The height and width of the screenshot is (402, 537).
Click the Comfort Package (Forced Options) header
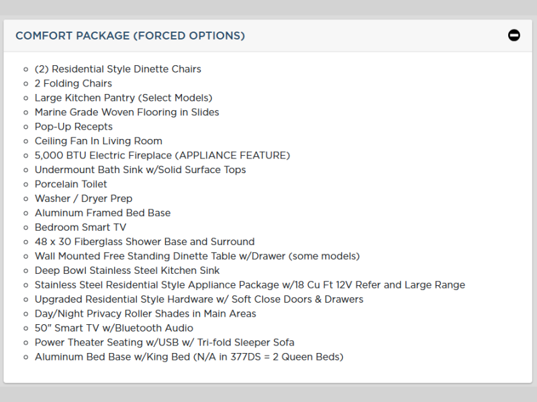130,36
